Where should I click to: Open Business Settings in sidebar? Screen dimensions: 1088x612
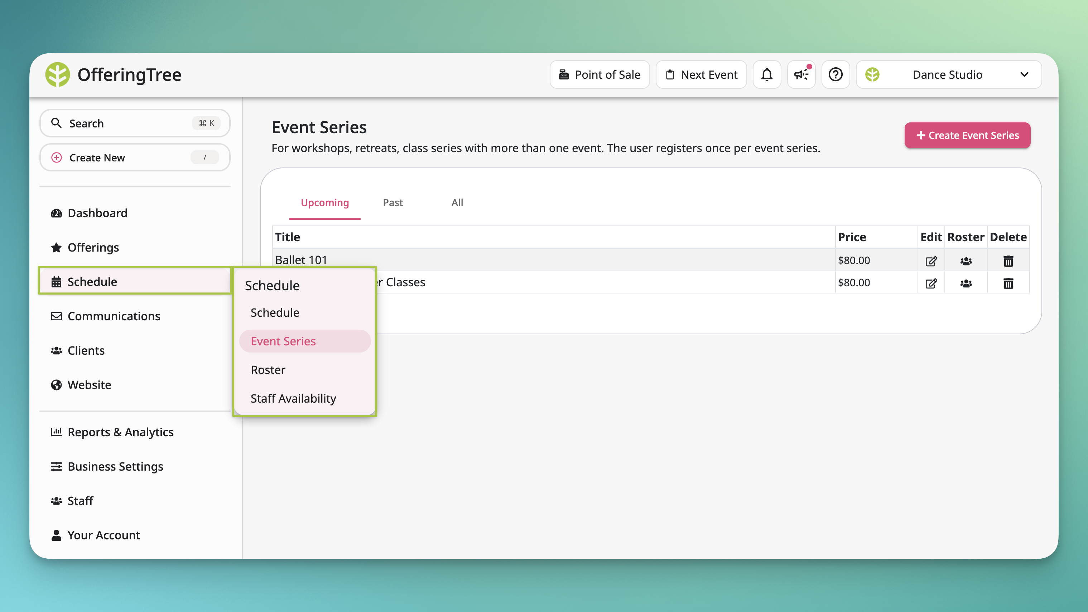coord(115,466)
